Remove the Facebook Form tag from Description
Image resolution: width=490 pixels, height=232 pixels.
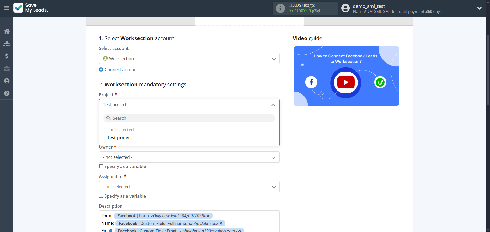pos(208,216)
